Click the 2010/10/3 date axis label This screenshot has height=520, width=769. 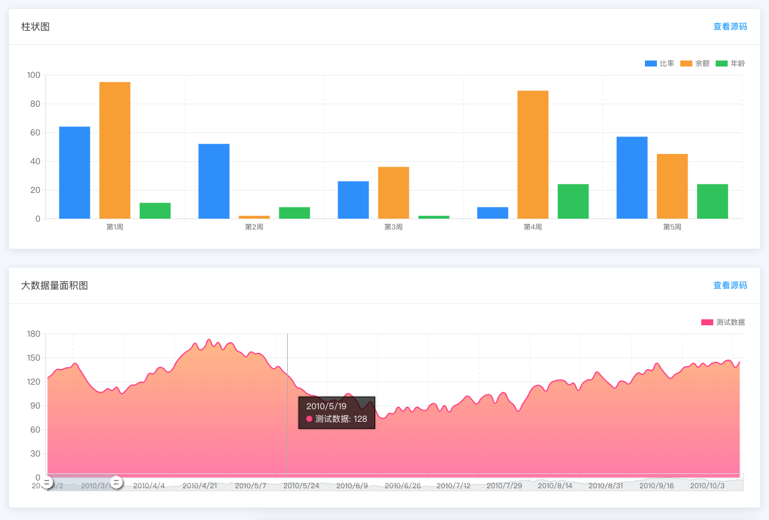tap(707, 485)
